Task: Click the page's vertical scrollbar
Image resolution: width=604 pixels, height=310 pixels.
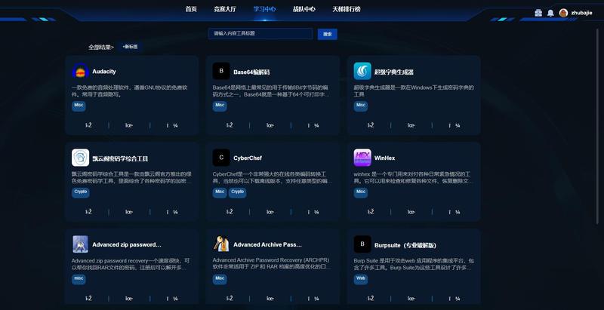Action: (x=597, y=127)
